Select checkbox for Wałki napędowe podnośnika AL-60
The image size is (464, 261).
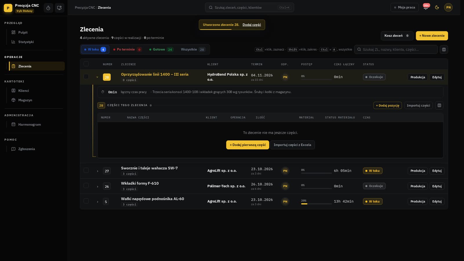[x=86, y=201]
